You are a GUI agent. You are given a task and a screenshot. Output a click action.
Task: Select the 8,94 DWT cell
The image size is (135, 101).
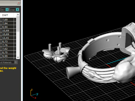pyautogui.click(x=7, y=27)
